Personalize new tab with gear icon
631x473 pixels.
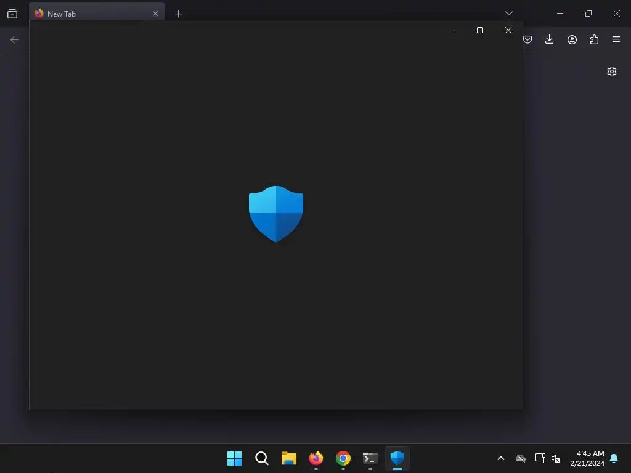pos(612,71)
